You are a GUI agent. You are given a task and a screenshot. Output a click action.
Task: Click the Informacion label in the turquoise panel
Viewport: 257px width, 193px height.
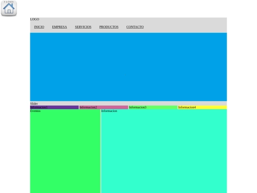pos(109,111)
